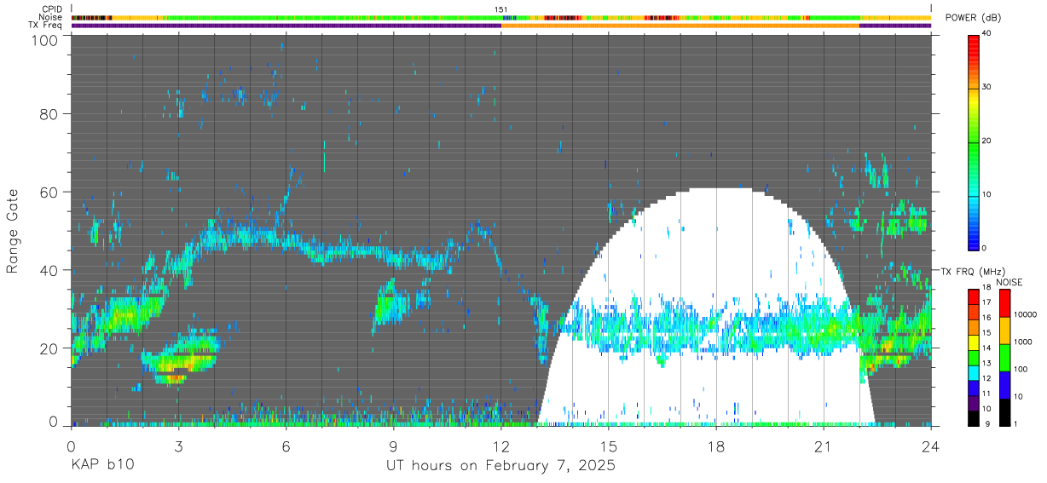Click the POWER (dB) legend title
The image size is (1047, 483).
click(x=975, y=18)
